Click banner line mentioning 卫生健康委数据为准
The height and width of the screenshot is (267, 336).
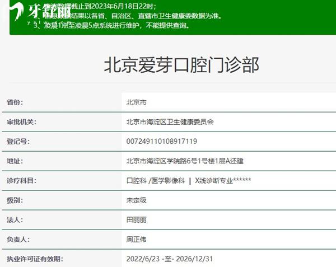pos(128,16)
